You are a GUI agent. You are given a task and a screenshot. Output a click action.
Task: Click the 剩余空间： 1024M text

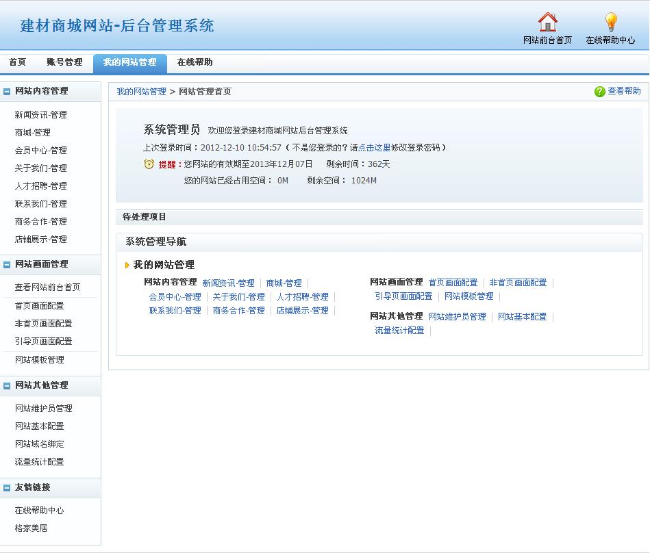click(342, 181)
